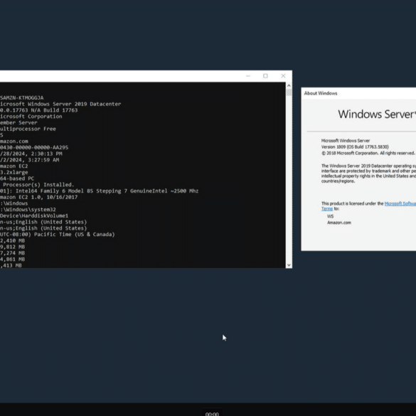Select the '3:27:59 AM' boot time line
The width and height of the screenshot is (416, 416).
pyautogui.click(x=29, y=160)
